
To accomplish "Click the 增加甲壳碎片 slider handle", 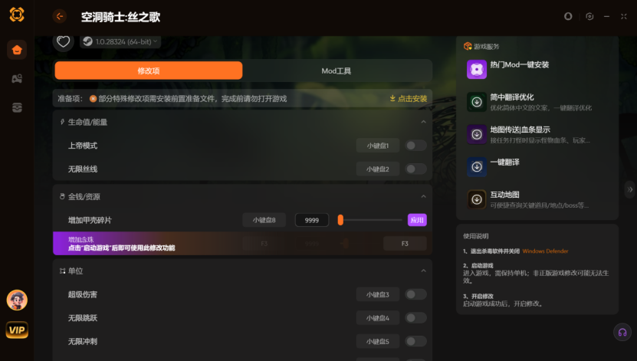I will pos(340,220).
